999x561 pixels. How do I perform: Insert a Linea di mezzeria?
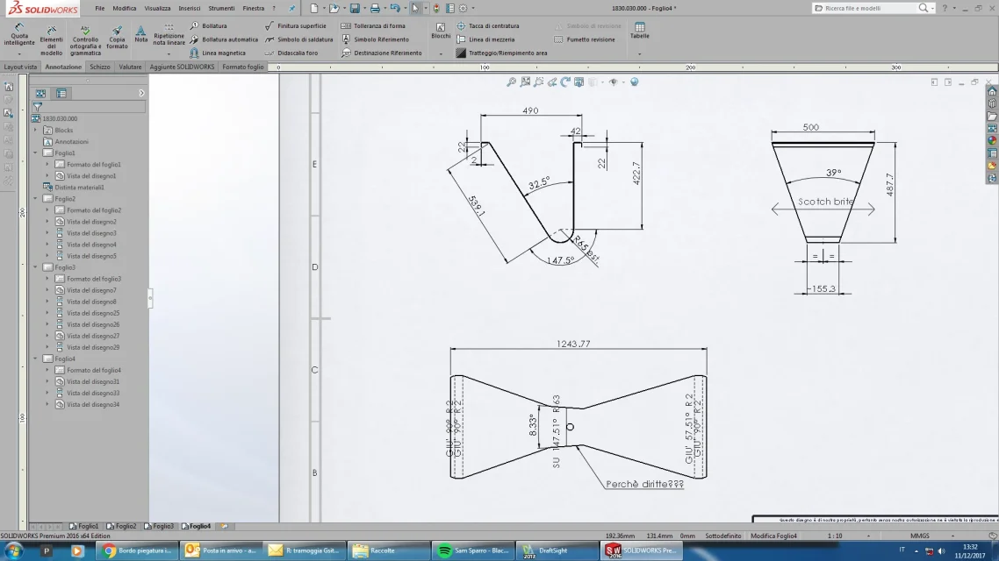[485, 39]
